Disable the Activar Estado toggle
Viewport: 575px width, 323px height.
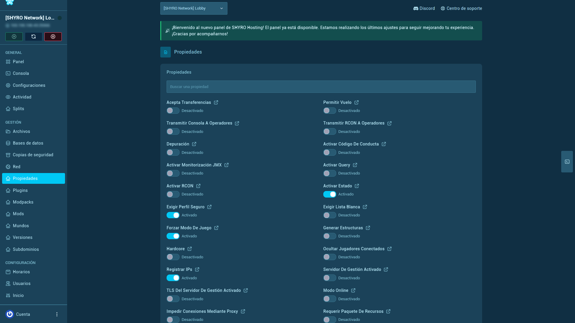pos(330,194)
